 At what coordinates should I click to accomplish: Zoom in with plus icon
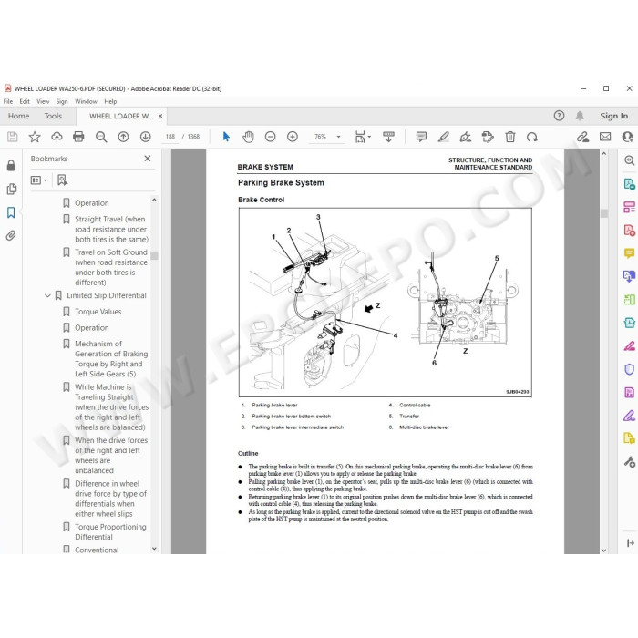click(x=293, y=137)
